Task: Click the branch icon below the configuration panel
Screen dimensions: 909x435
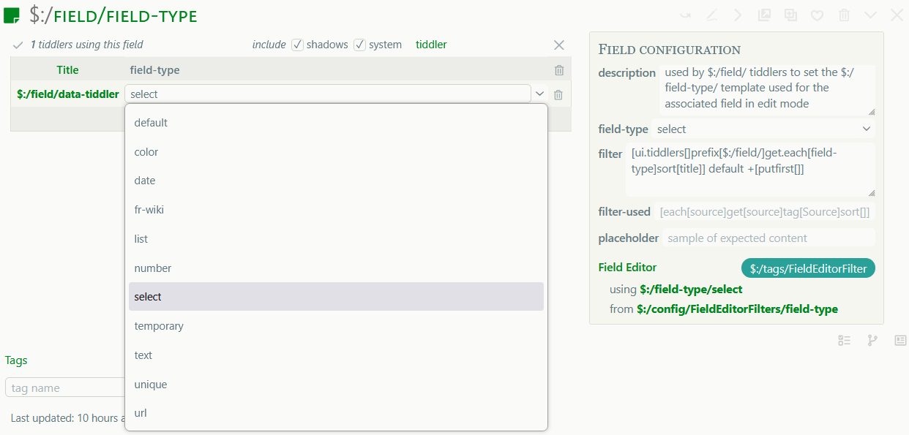Action: [872, 340]
